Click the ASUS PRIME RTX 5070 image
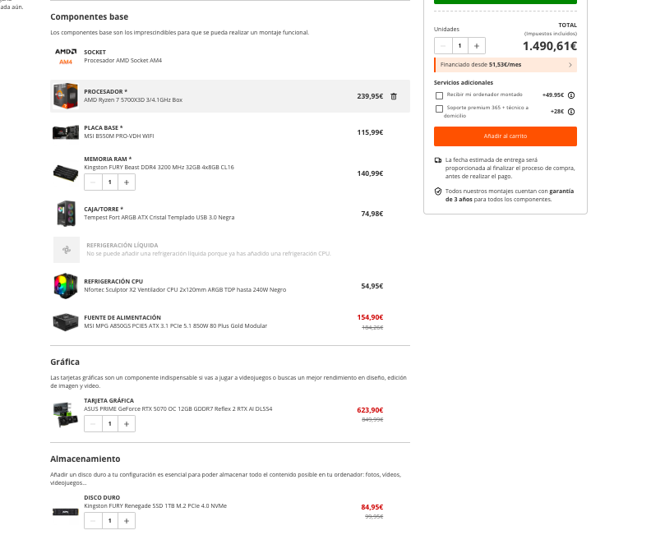Viewport: 651px width, 535px height. click(x=66, y=413)
